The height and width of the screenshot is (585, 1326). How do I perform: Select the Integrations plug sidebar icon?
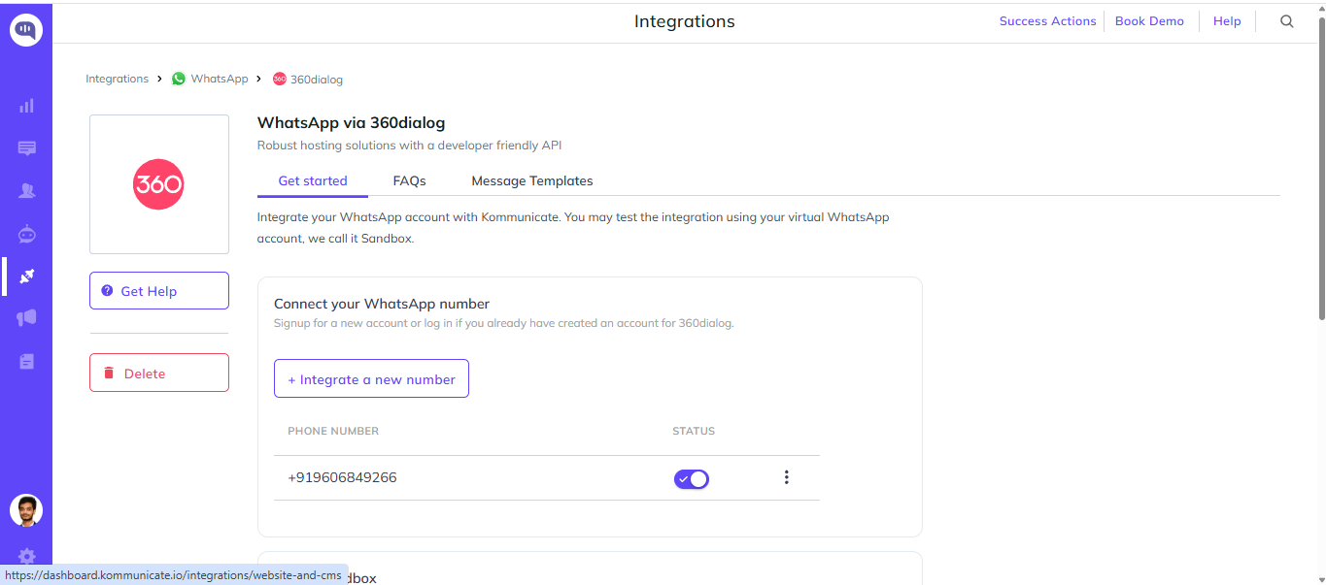click(26, 276)
